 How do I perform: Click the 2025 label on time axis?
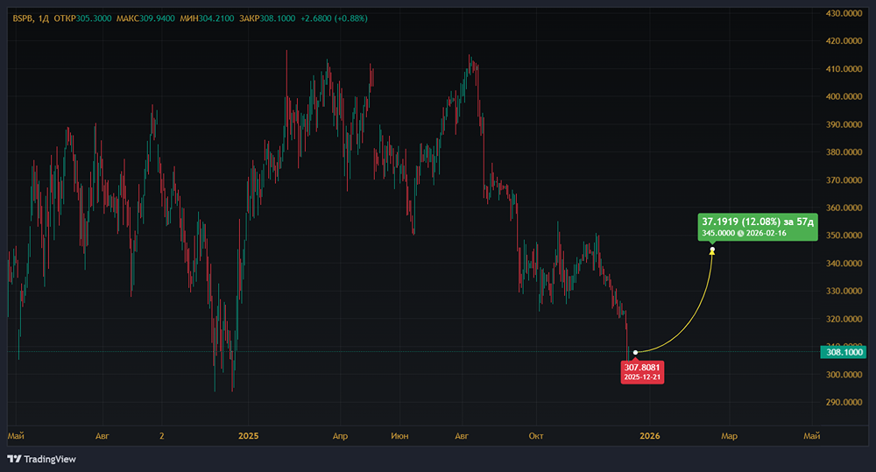pos(249,435)
